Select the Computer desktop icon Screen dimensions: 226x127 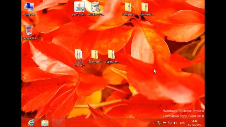coord(29,9)
